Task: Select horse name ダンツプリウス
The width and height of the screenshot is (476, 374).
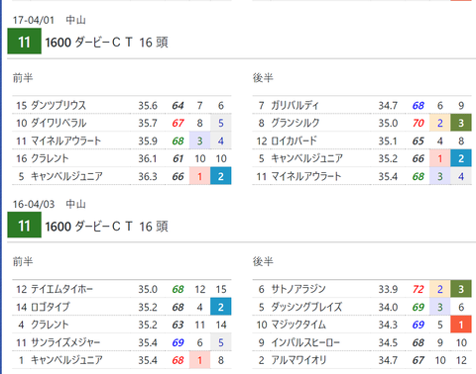Action: [x=59, y=105]
